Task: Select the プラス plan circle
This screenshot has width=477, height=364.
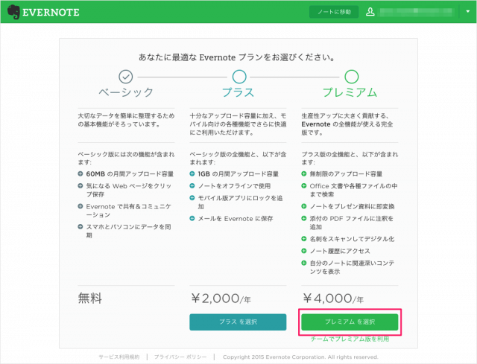Action: click(238, 76)
